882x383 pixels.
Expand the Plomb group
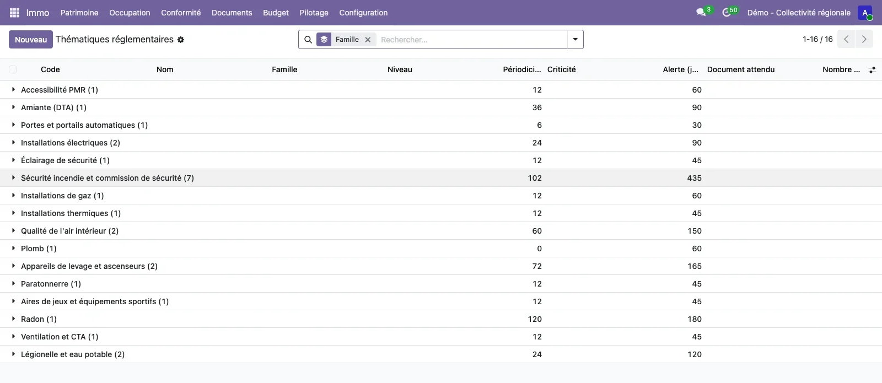[x=441, y=249]
